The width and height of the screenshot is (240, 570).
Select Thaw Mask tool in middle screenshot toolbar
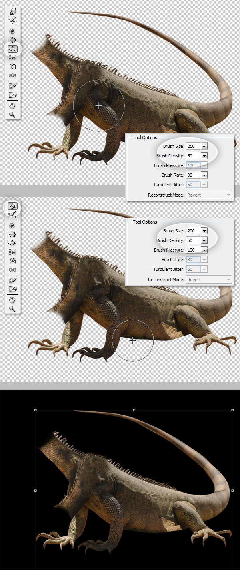pos(12,289)
